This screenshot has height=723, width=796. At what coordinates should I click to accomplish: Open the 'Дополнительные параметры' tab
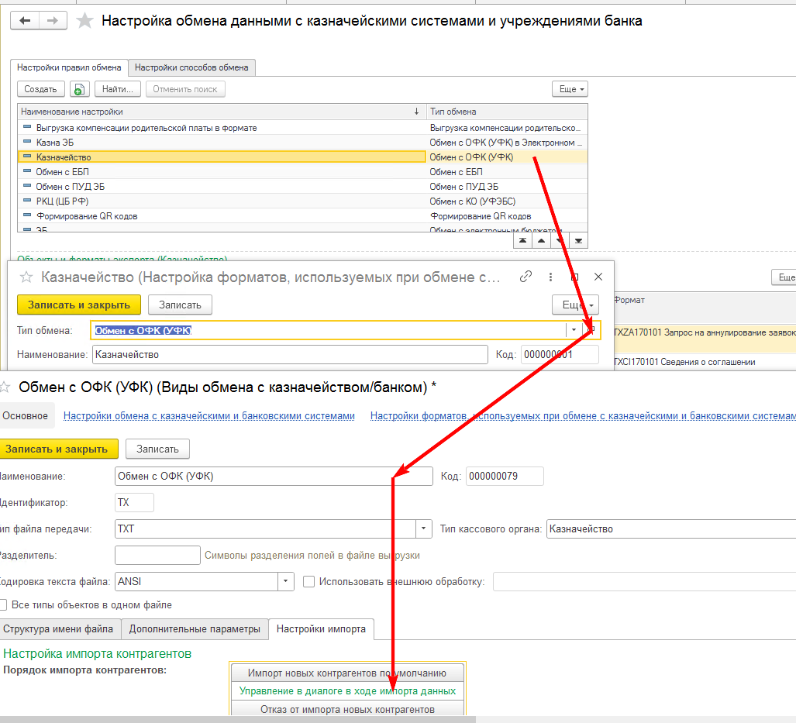click(195, 629)
